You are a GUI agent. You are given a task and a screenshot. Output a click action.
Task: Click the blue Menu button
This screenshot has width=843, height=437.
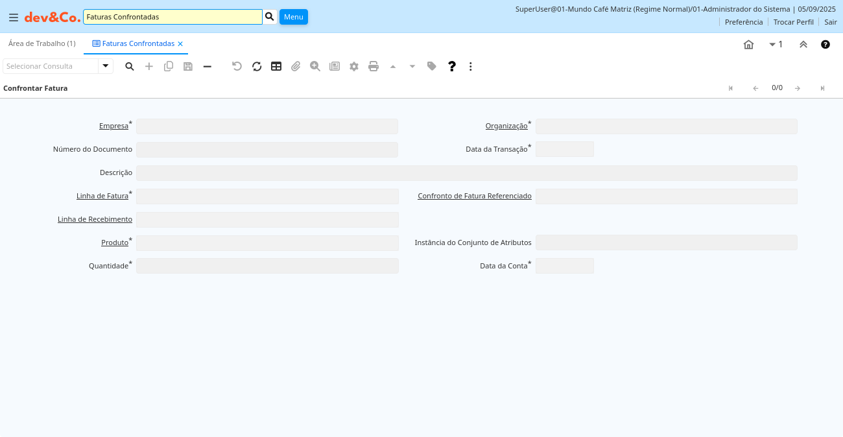[x=293, y=17]
